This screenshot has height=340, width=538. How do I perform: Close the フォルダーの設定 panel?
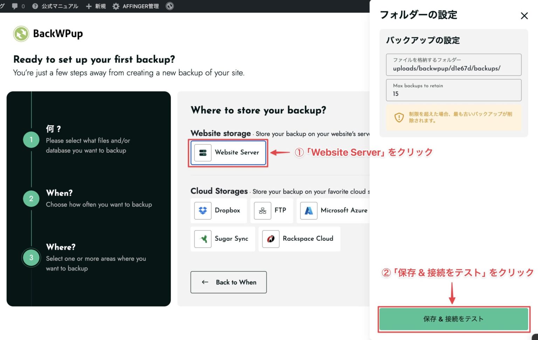coord(524,16)
